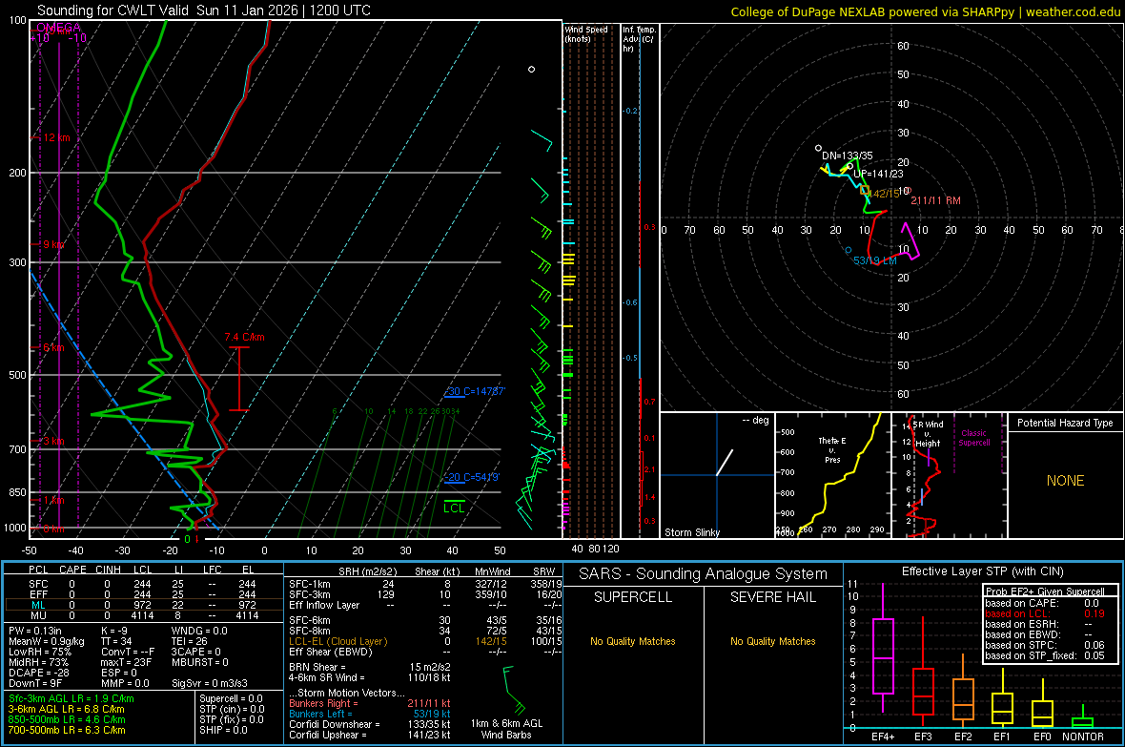Click the "LowRH = 75%" value
Viewport: 1125px width, 747px height.
tap(40, 653)
